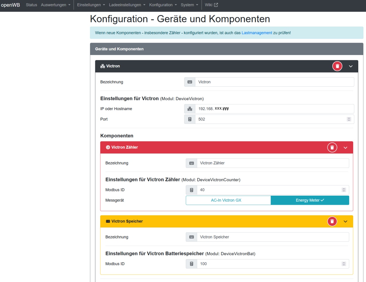Image resolution: width=366 pixels, height=282 pixels.
Task: Click gauge icon in Victron Zähler header
Action: (x=108, y=147)
